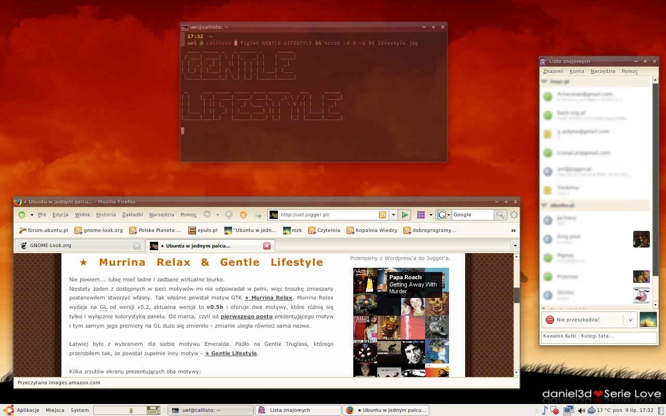Click the green Back arrow in Firefox
This screenshot has width=666, height=416.
[x=21, y=215]
